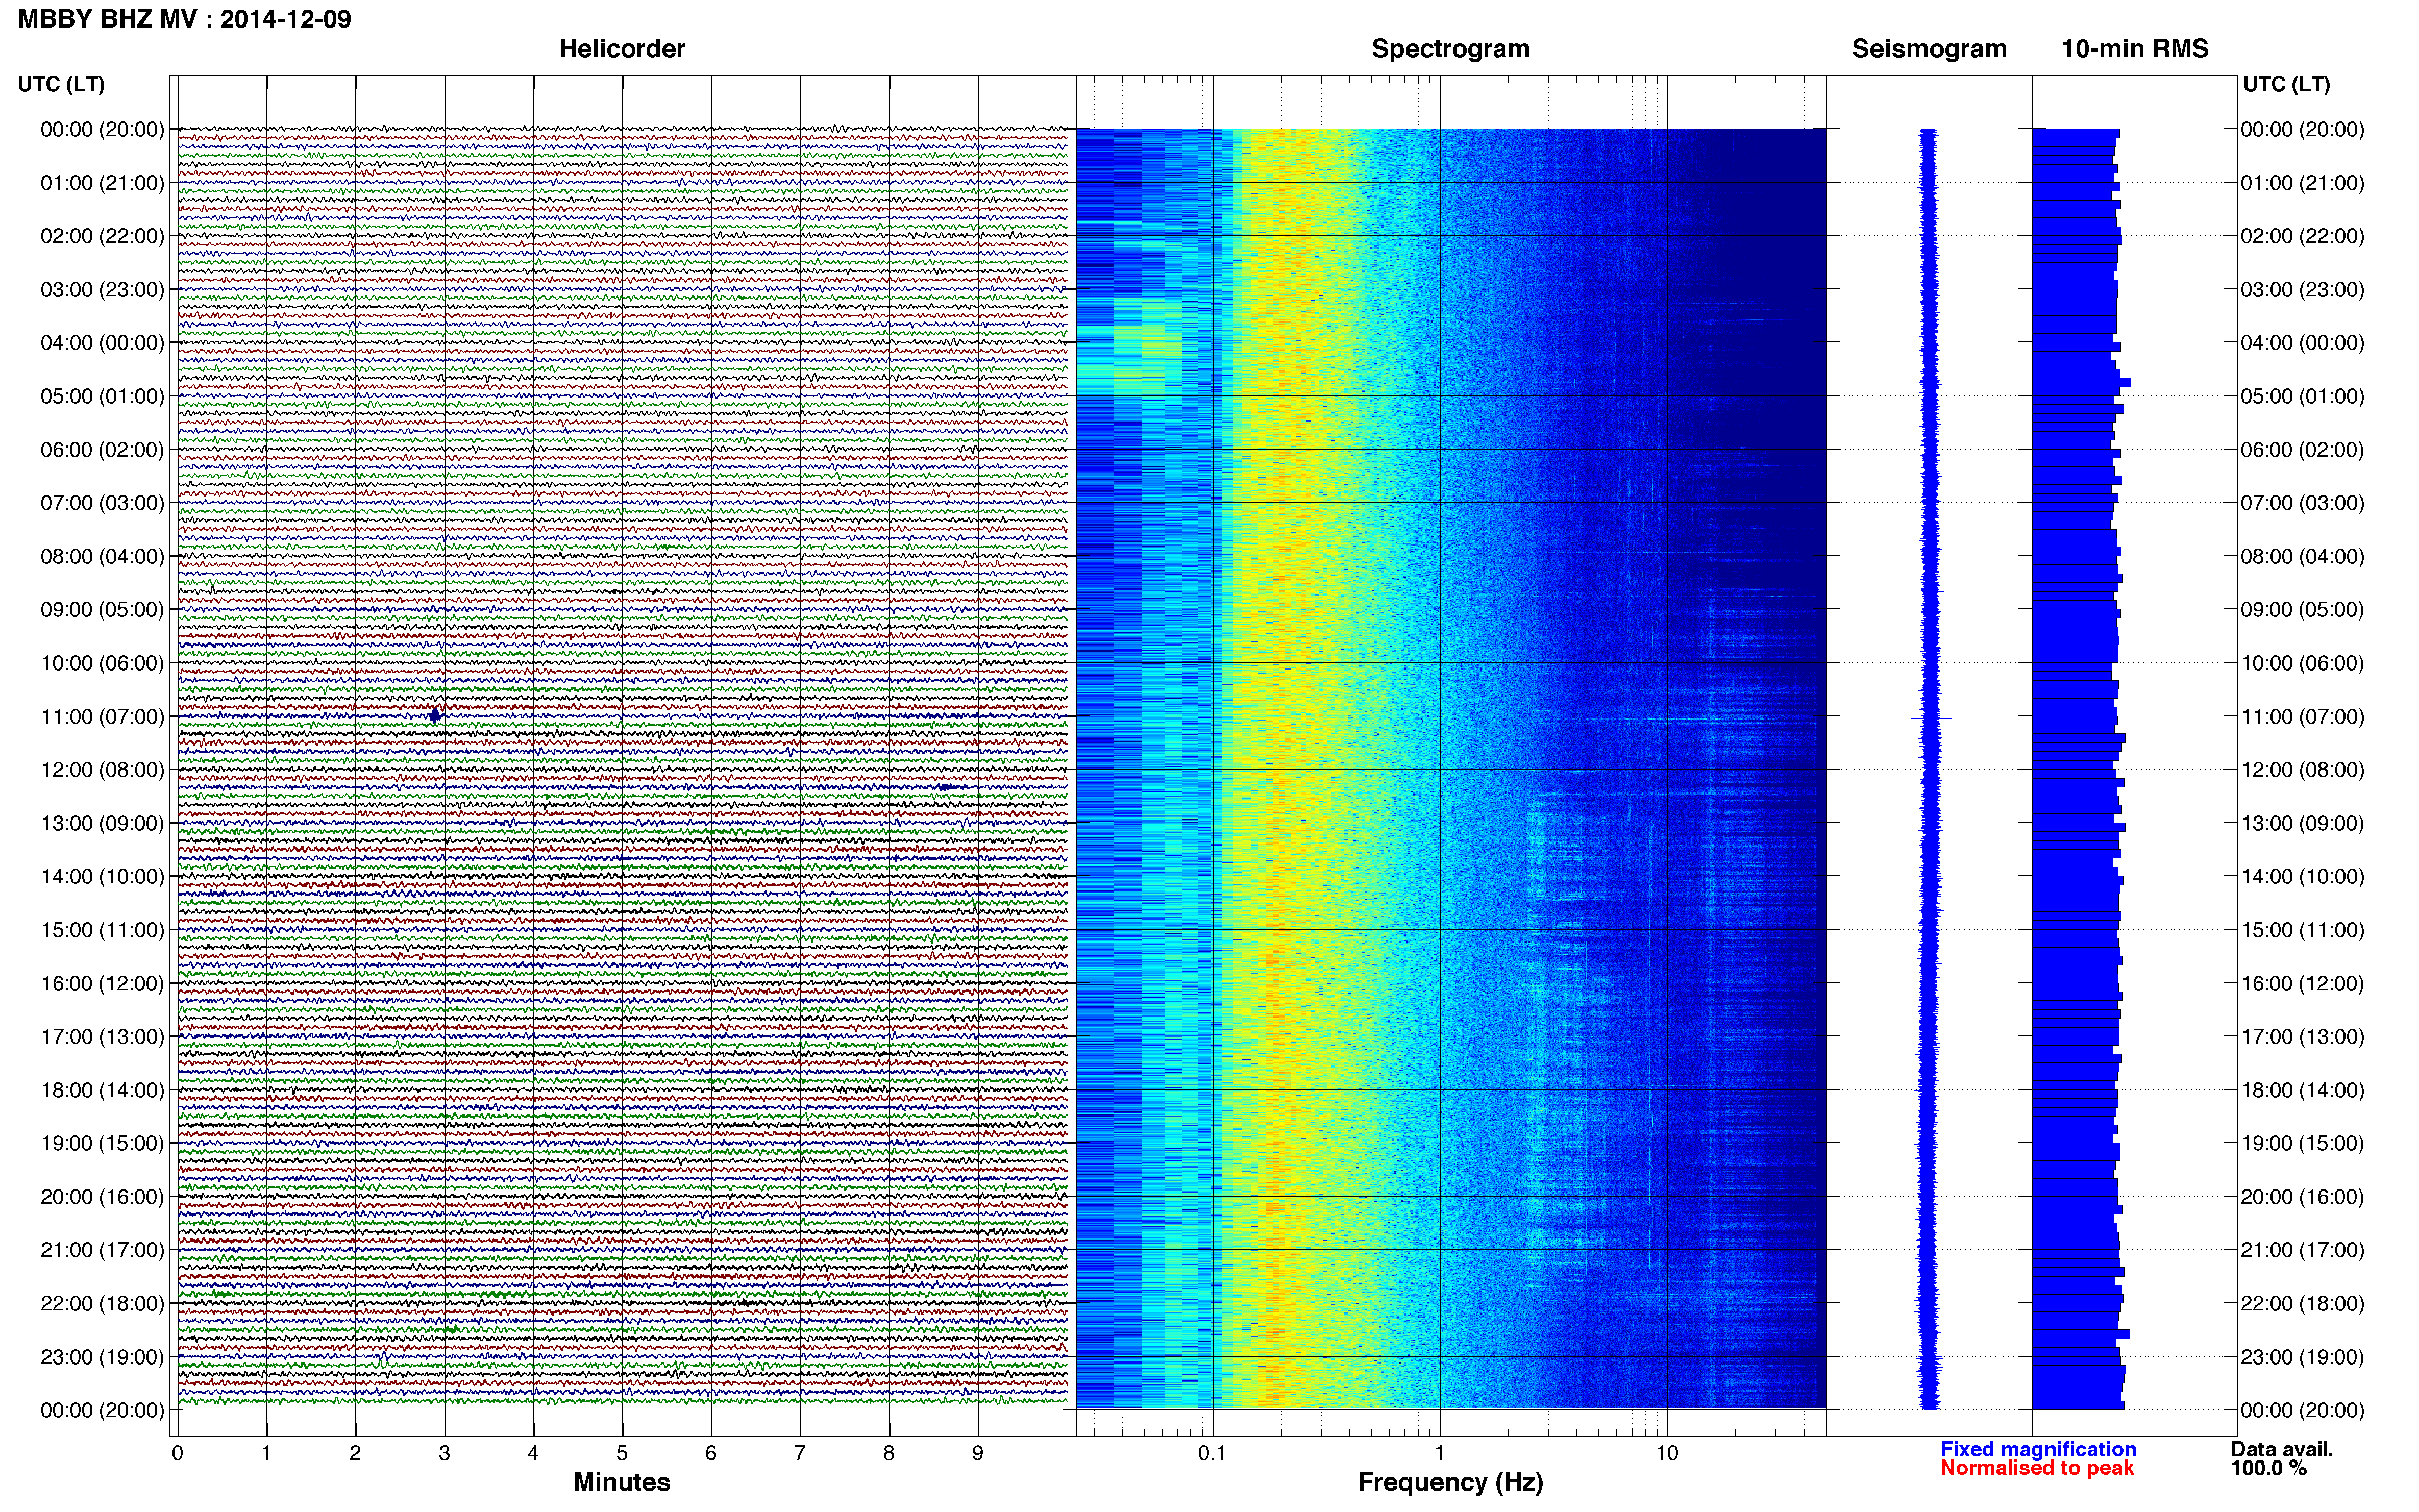Click the left 07:00 (03:00) time label

(102, 503)
